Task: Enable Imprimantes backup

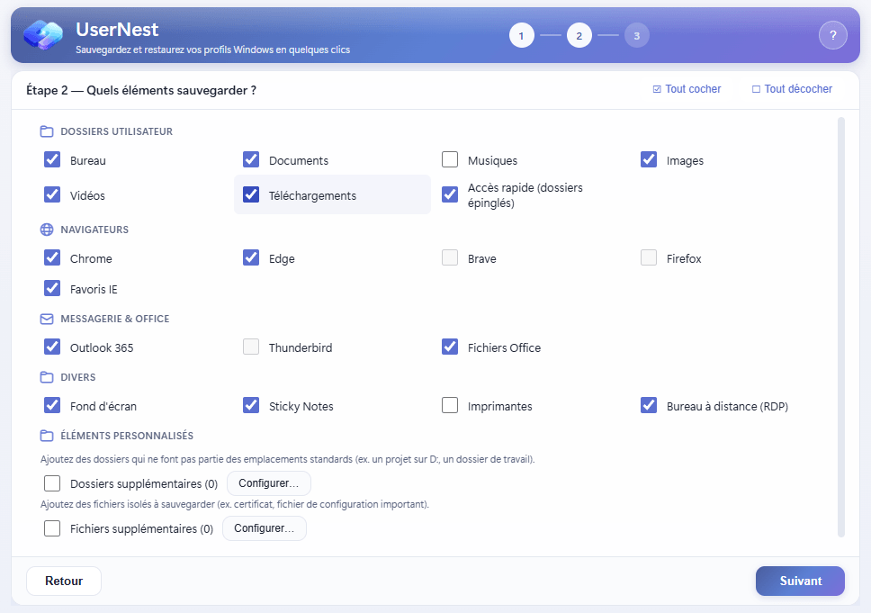Action: coord(450,405)
